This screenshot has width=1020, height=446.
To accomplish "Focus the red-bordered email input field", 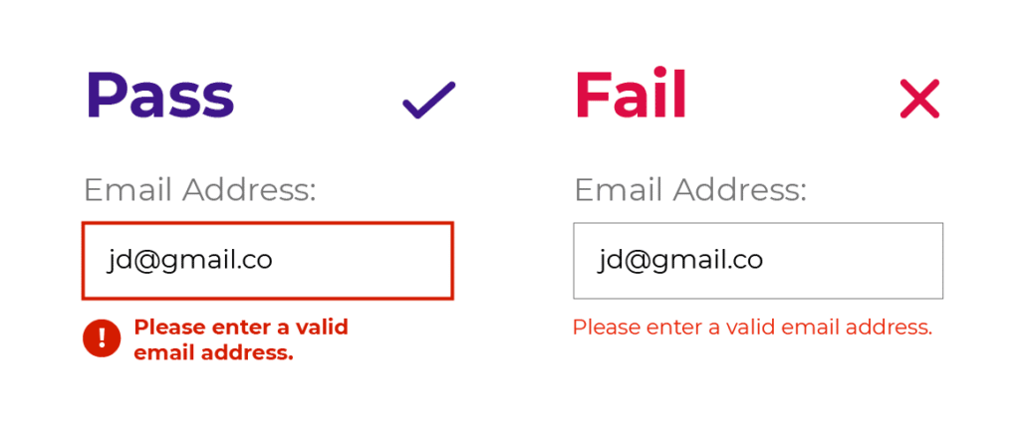I will point(267,261).
